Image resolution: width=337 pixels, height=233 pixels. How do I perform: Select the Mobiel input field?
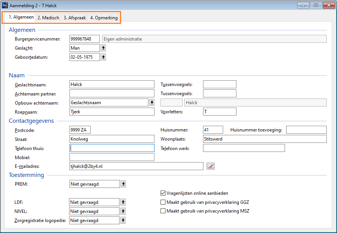pos(112,157)
